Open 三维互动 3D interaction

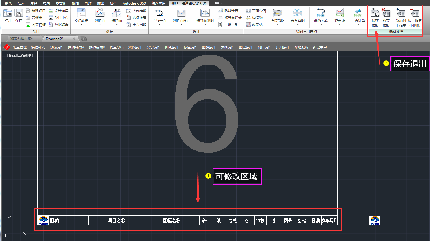pos(228,25)
